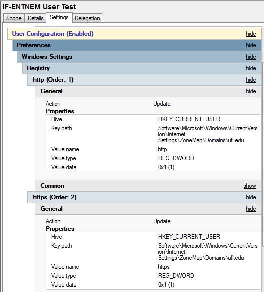This screenshot has width=264, height=292.
Task: Collapse Windows Settings via hide link
Action: click(251, 57)
